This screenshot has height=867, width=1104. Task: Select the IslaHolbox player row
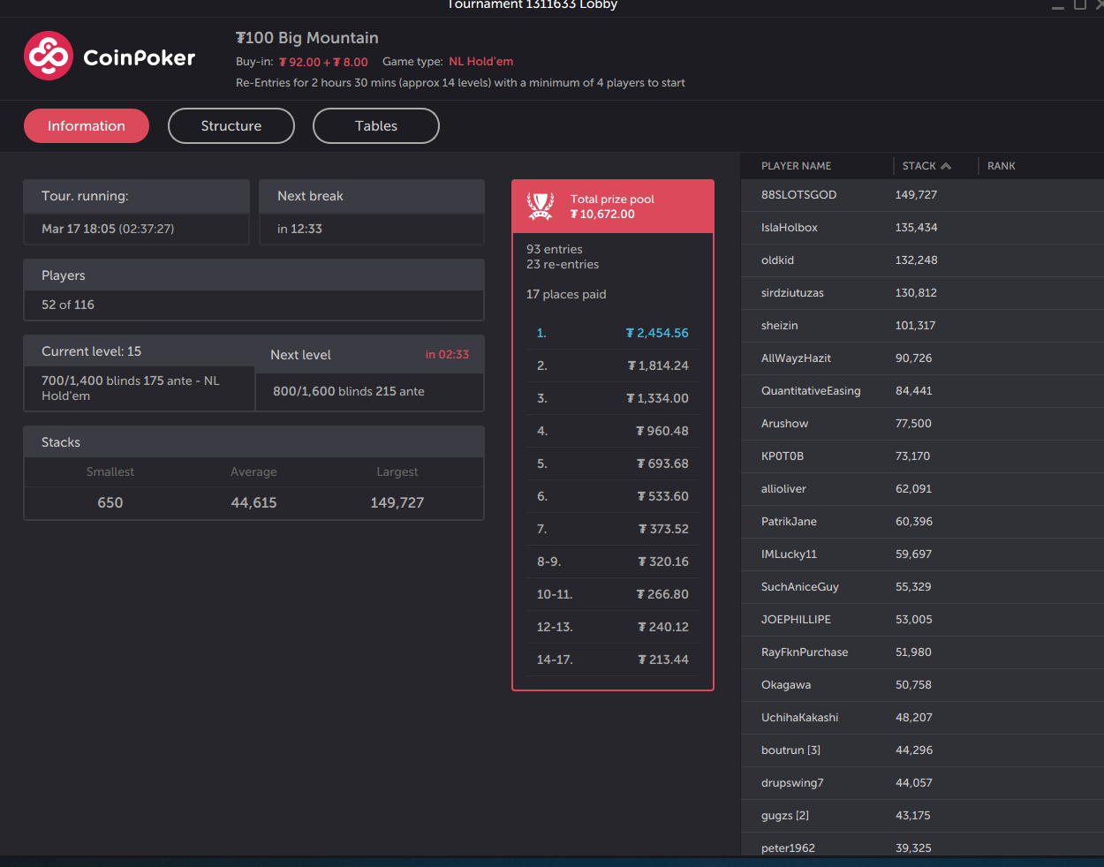789,228
